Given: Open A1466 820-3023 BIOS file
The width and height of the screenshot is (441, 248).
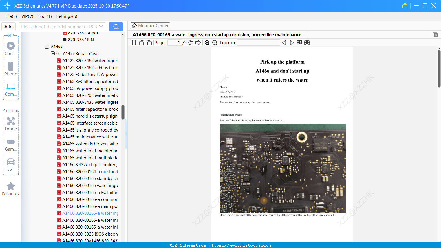Looking at the screenshot, I should click(x=90, y=234).
